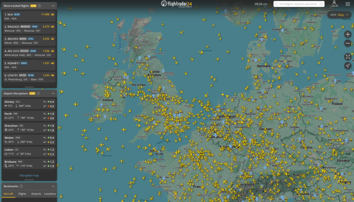Open the View Map dropdown
The image size is (354, 202).
[339, 15]
